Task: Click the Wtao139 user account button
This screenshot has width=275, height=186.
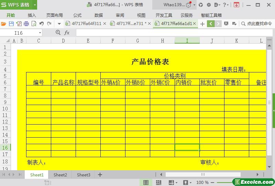Action: [x=174, y=5]
